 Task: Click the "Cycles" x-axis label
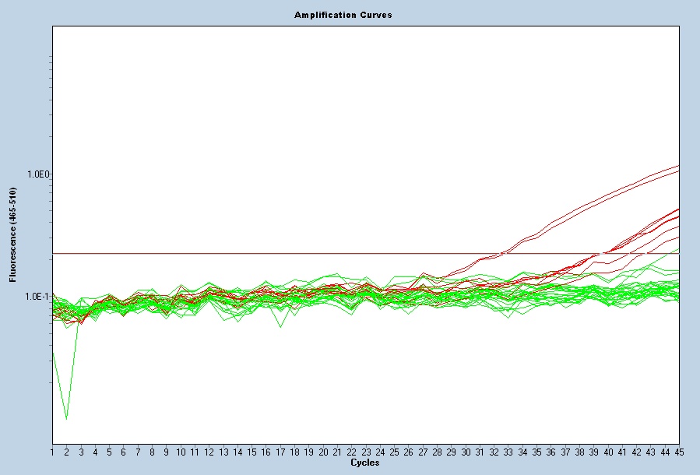pyautogui.click(x=364, y=463)
